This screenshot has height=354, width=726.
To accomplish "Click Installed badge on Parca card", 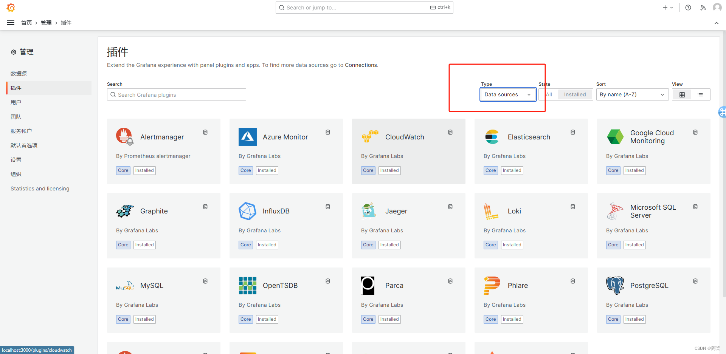I will click(389, 319).
